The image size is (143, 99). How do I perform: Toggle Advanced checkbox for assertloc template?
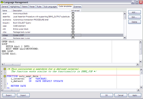point(73,16)
